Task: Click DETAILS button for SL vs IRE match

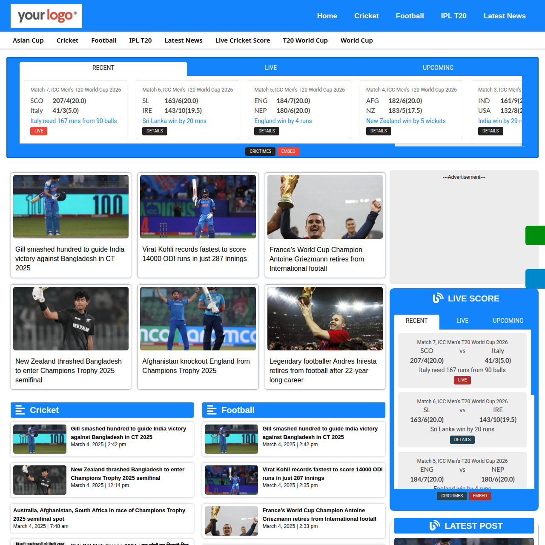Action: click(155, 131)
